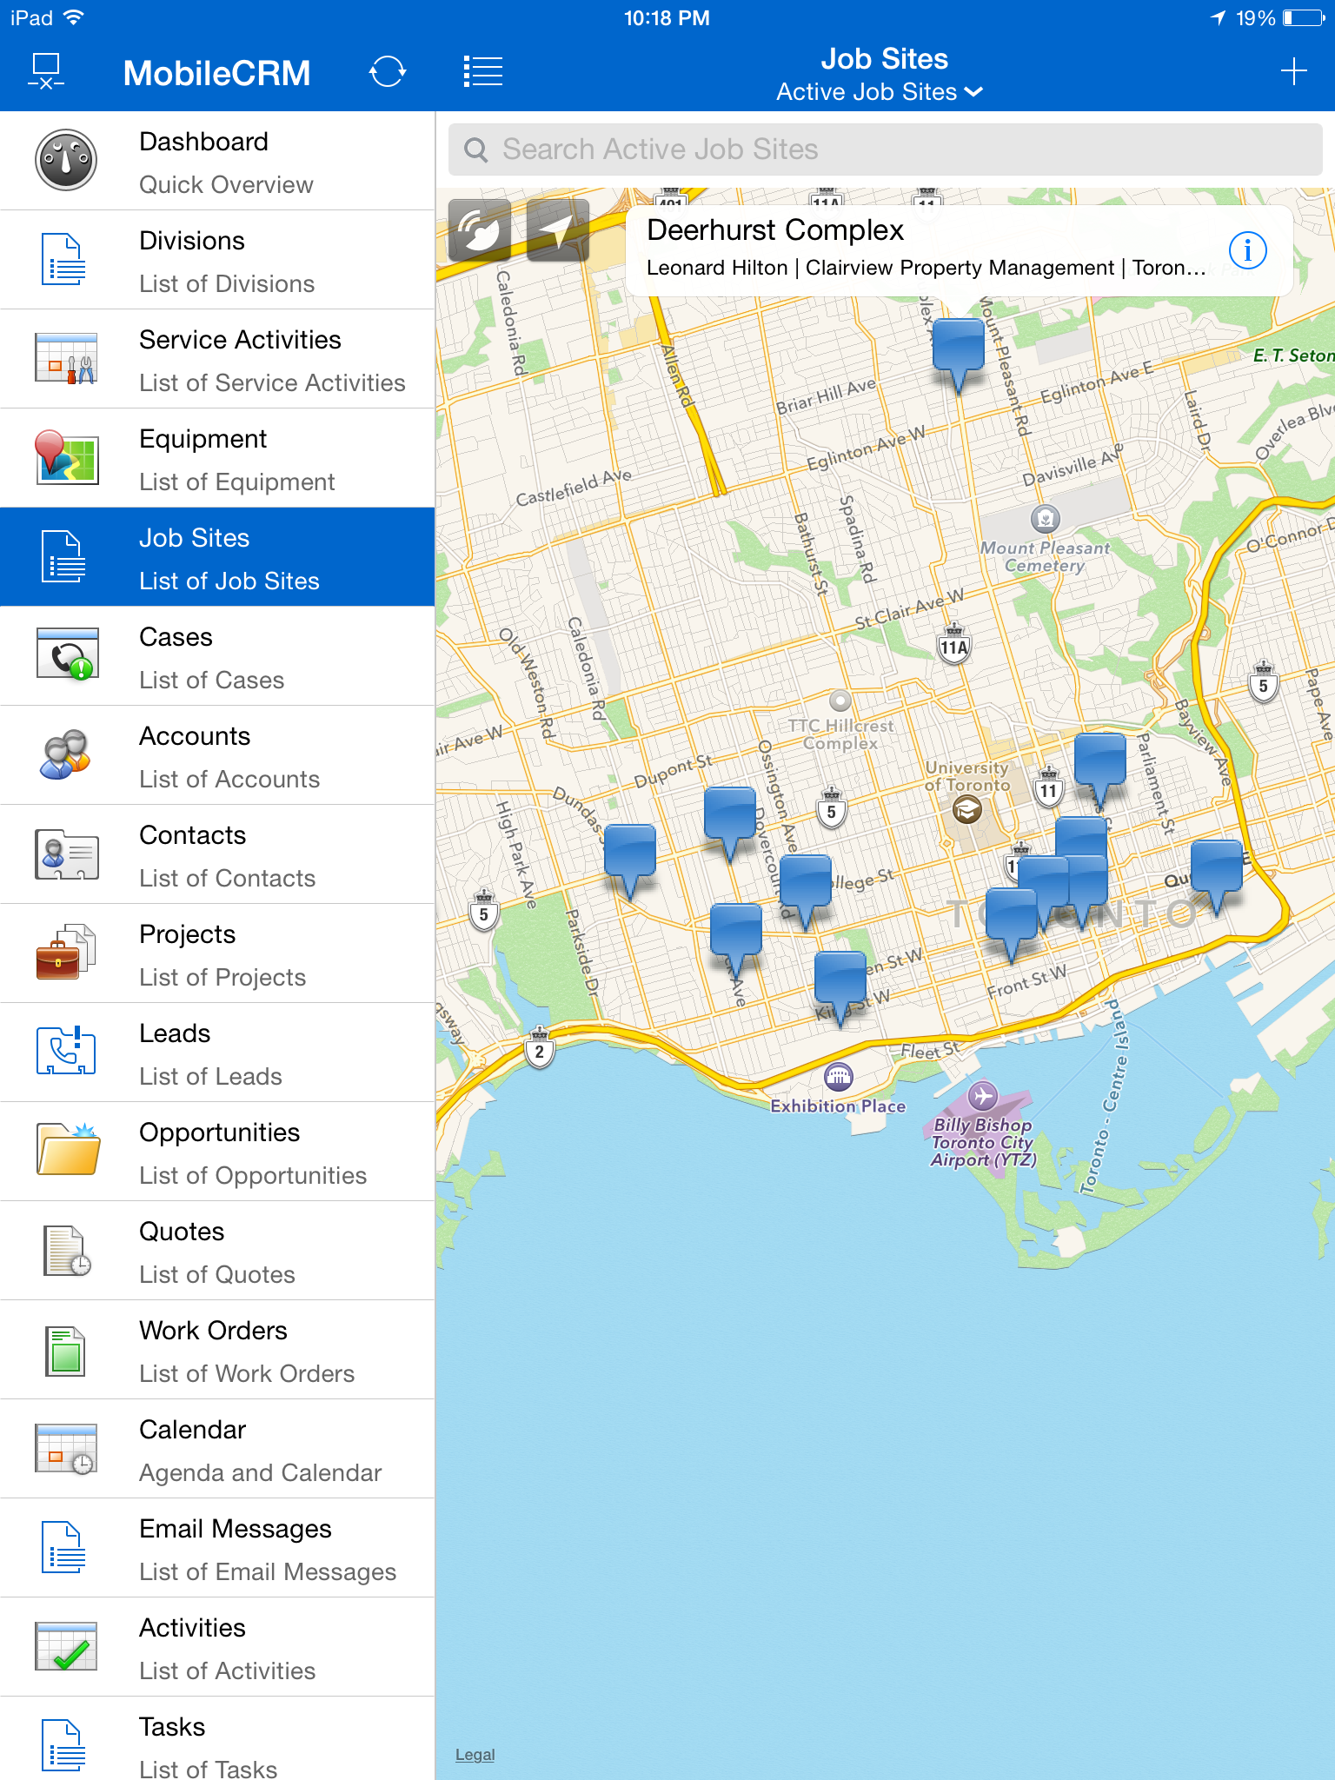Open Calendar agenda view
Viewport: 1335px width, 1780px height.
[x=217, y=1449]
